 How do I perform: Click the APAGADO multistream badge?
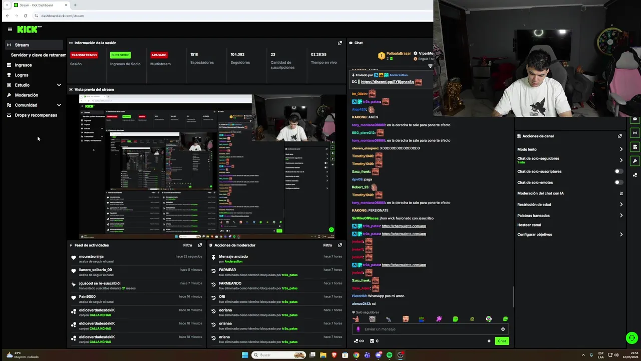point(159,55)
